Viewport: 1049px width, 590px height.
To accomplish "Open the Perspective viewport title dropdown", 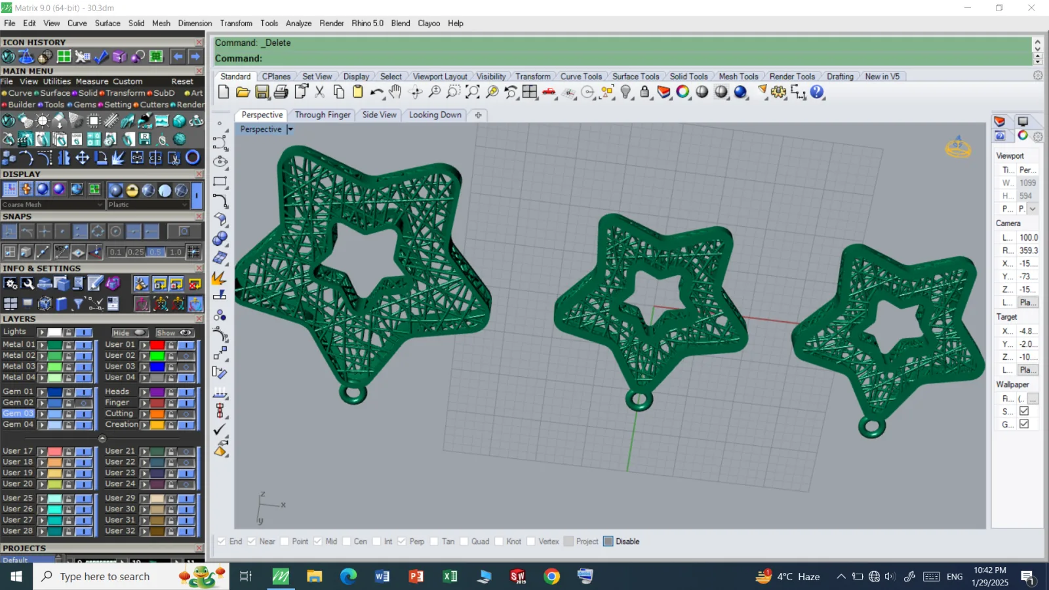I will point(290,129).
